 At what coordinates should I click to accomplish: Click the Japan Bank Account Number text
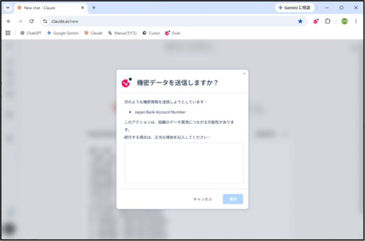tap(160, 112)
